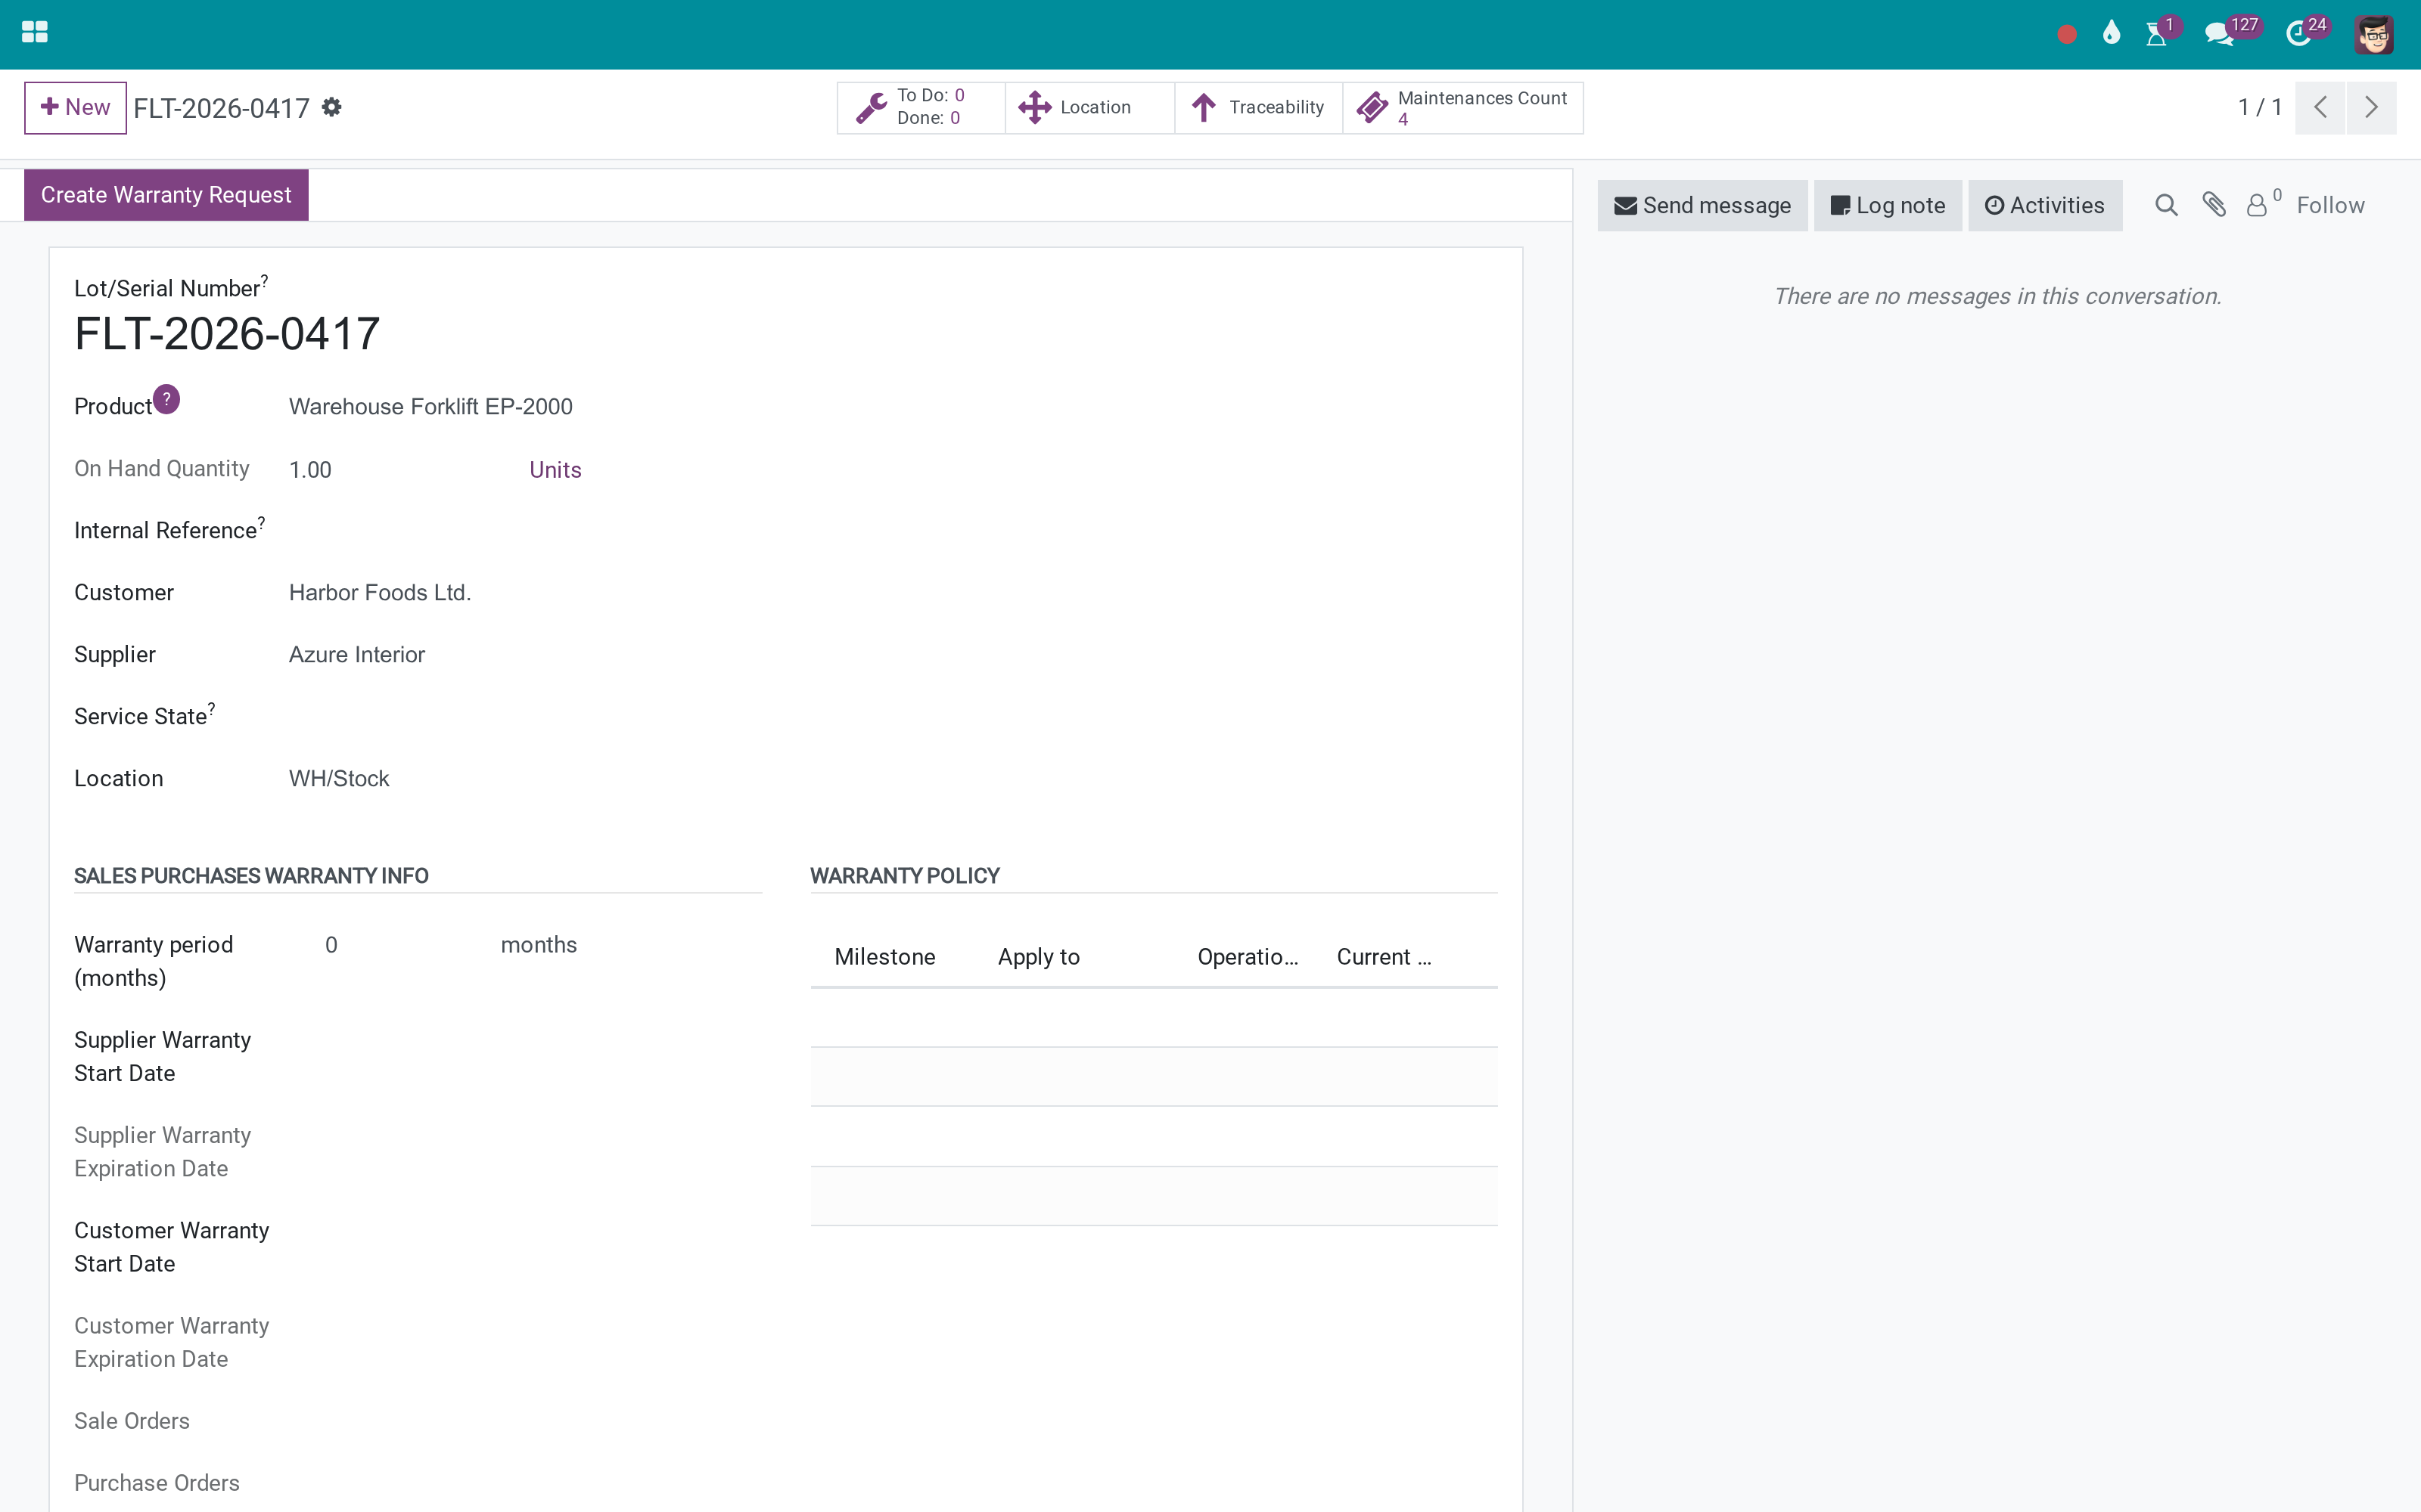Click the red recording indicator icon

point(2067,34)
